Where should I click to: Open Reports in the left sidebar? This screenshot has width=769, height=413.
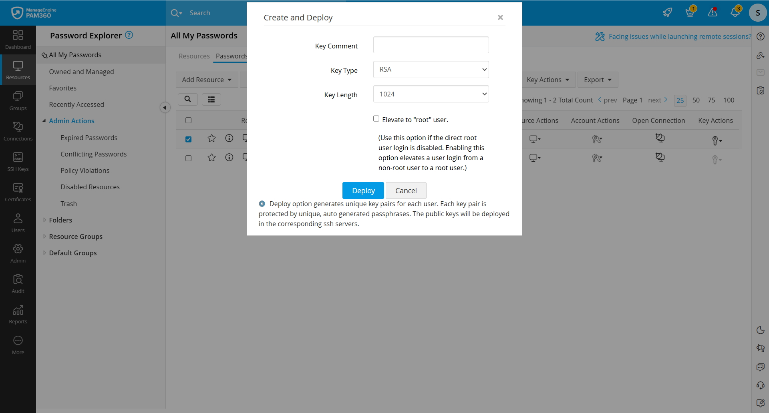(x=18, y=314)
